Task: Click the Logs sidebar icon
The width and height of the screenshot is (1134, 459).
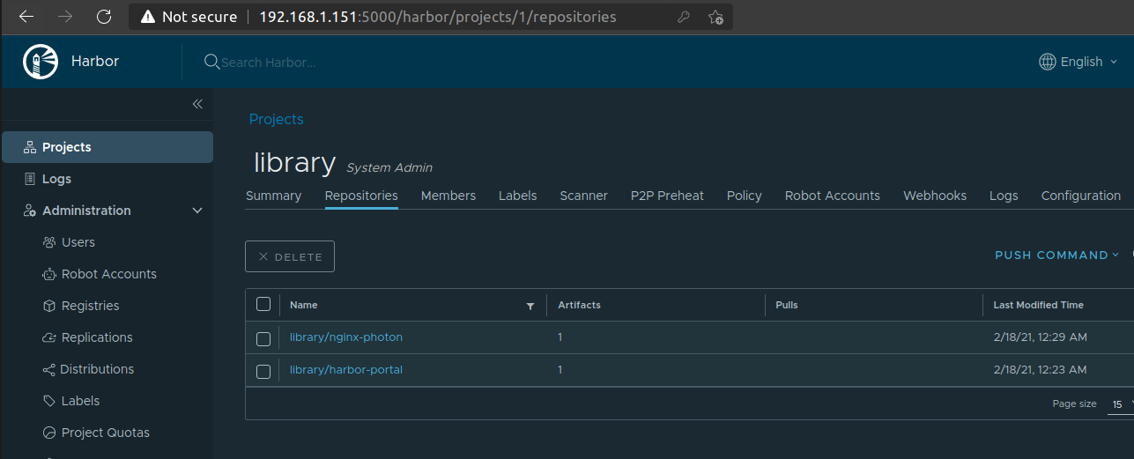Action: pyautogui.click(x=29, y=179)
